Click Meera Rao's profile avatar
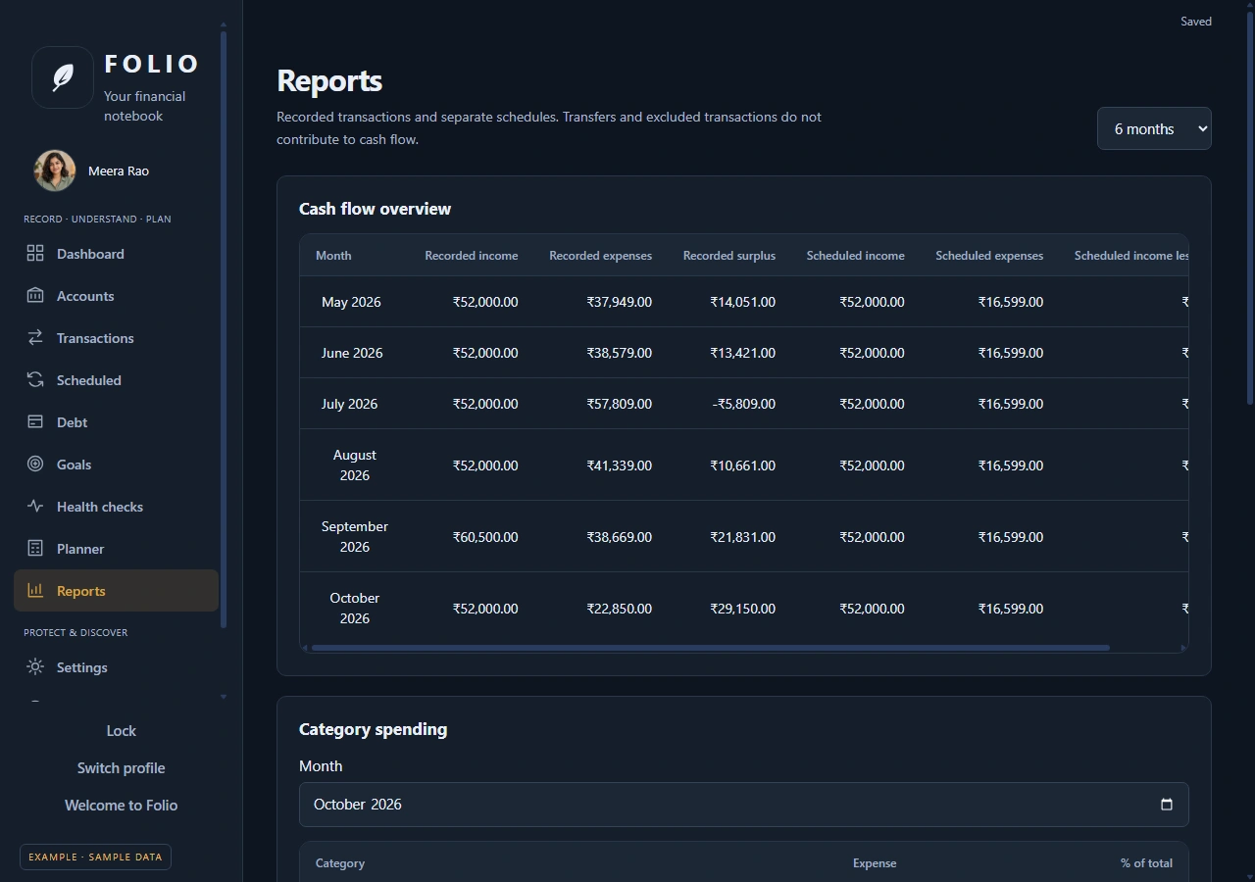Viewport: 1255px width, 882px height. click(x=55, y=171)
